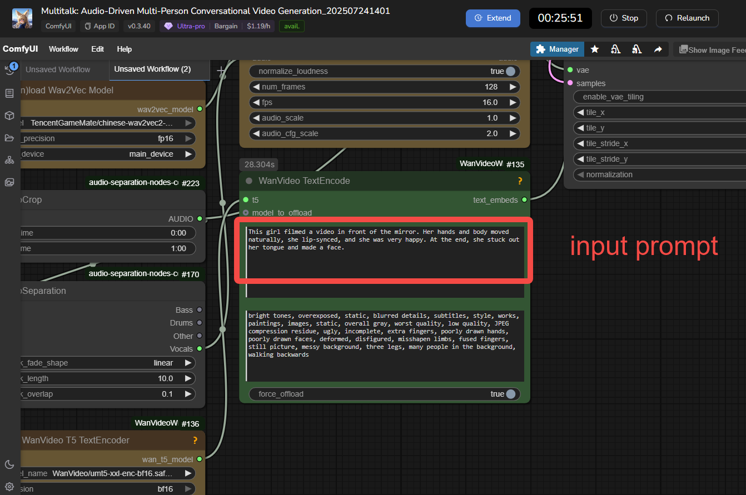Open the Workflow menu
This screenshot has height=495, width=746.
click(x=63, y=49)
